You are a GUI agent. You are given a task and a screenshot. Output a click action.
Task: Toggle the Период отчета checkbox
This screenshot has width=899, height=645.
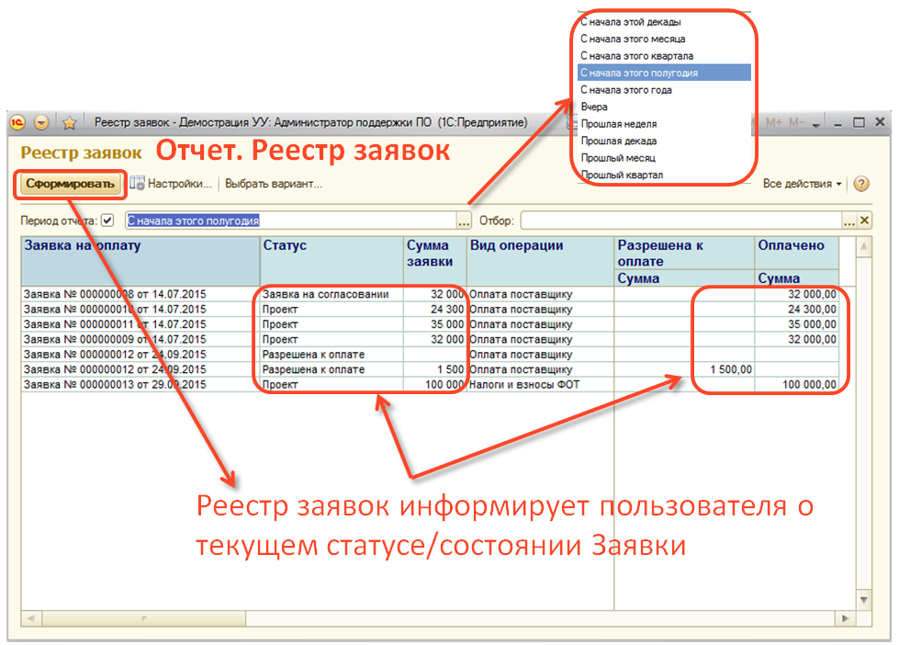pyautogui.click(x=107, y=221)
